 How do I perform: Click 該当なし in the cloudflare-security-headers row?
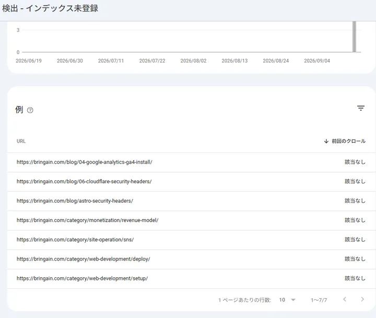(355, 182)
